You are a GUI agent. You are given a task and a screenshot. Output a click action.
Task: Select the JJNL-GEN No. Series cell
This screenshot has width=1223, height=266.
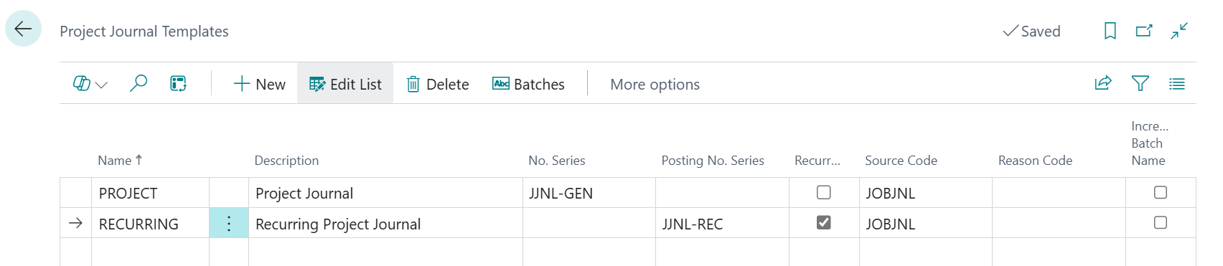click(589, 193)
